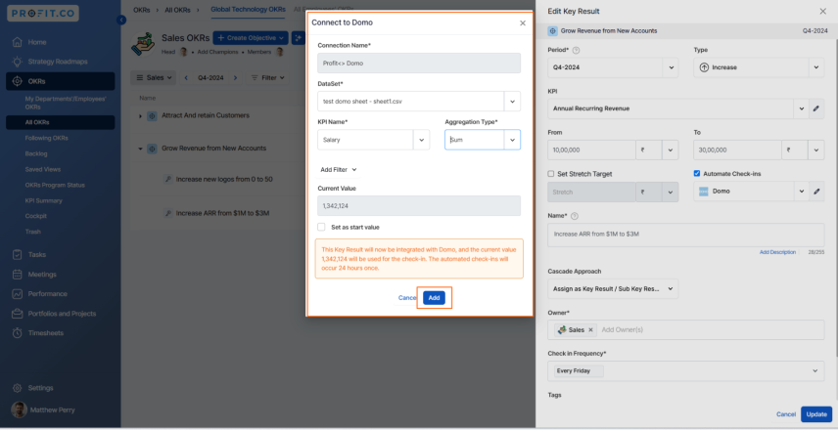The width and height of the screenshot is (838, 430).
Task: Cancel the Edit Key Result panel
Action: tap(785, 414)
